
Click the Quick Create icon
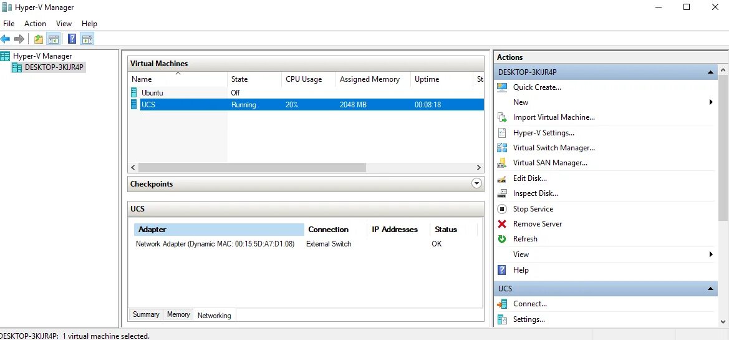501,87
